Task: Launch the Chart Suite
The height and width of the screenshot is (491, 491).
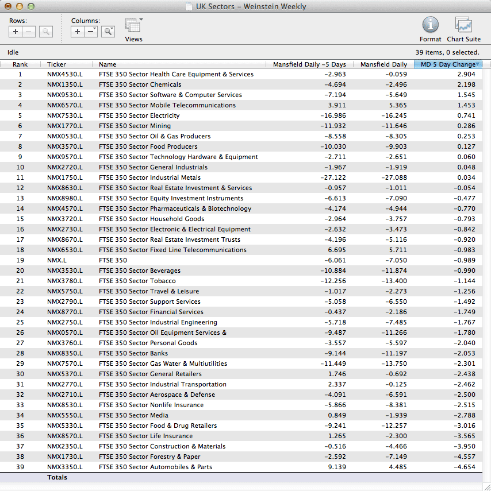Action: [463, 25]
